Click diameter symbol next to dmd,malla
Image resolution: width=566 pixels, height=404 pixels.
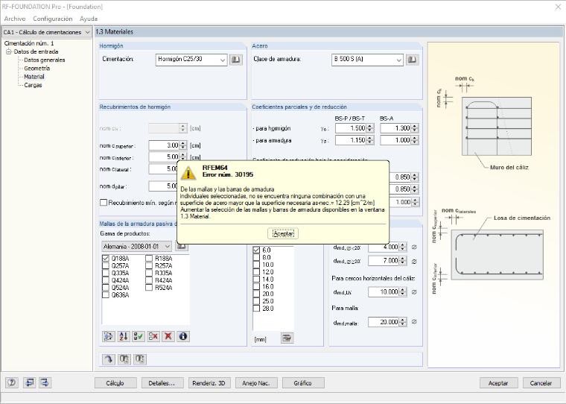pyautogui.click(x=414, y=321)
